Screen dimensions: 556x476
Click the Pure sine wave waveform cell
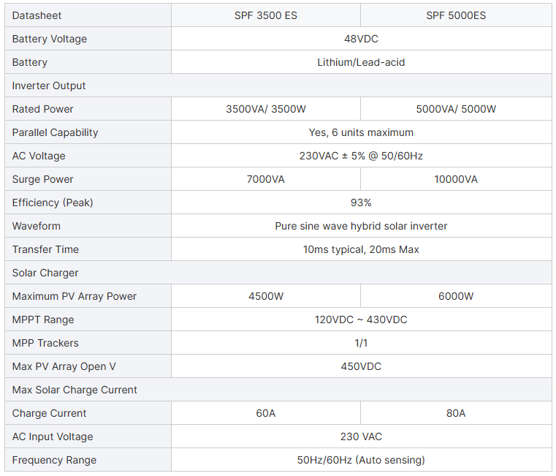tap(361, 226)
